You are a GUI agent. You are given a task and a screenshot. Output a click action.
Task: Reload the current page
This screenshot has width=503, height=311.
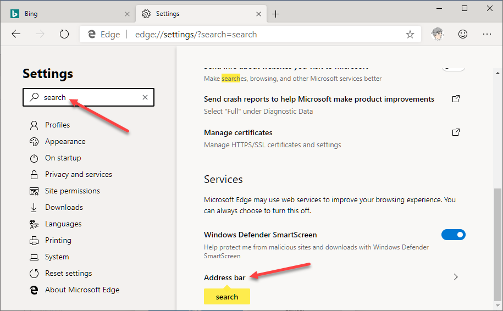[64, 34]
